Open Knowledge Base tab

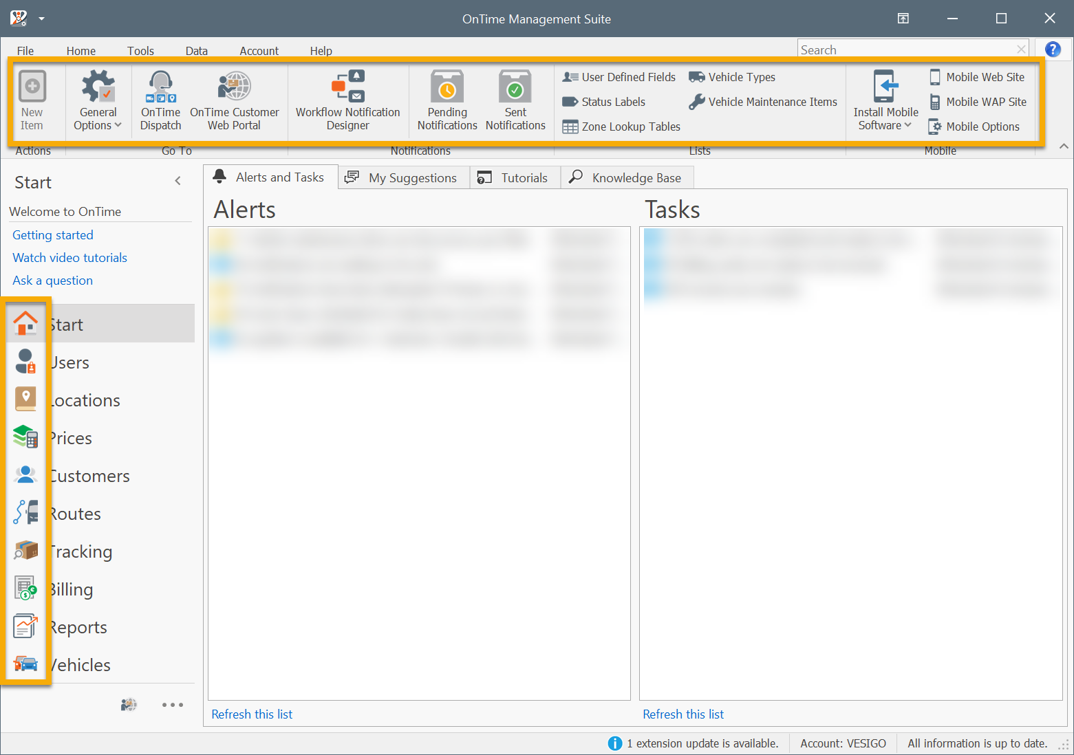pyautogui.click(x=627, y=177)
